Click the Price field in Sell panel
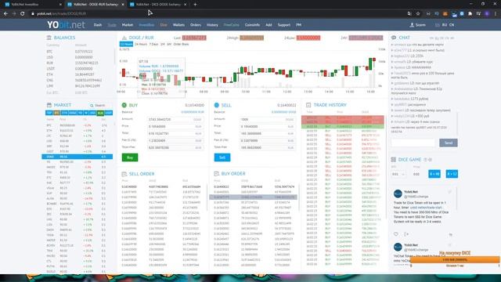Screen dimensions: 501x282 [267, 126]
